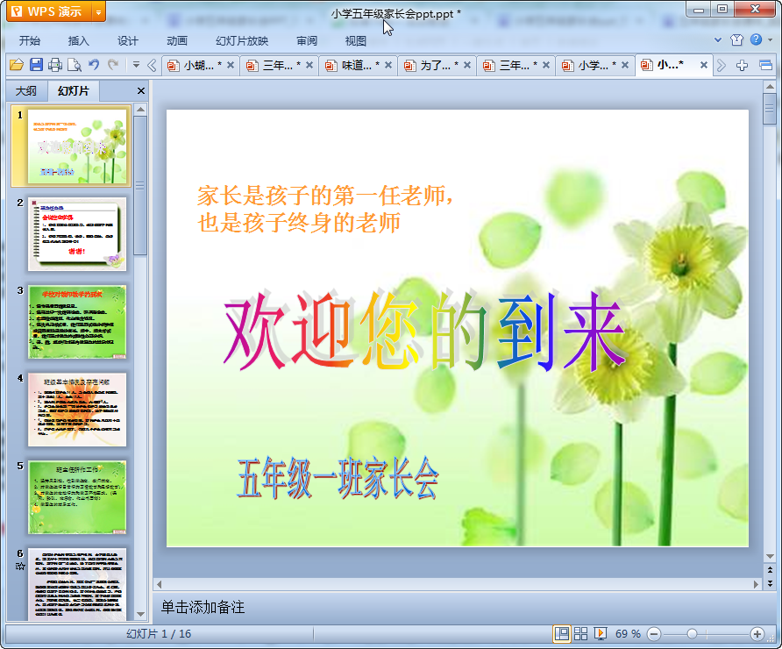Click zoom out minus button

[654, 634]
